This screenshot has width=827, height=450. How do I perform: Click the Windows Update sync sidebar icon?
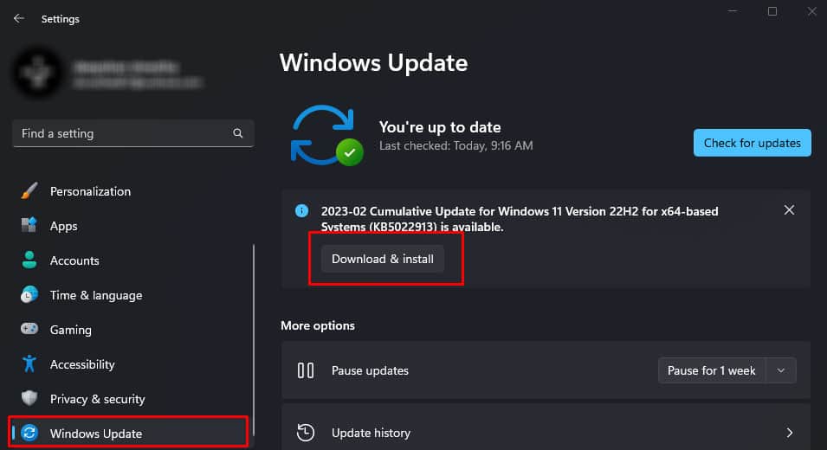[x=29, y=434]
